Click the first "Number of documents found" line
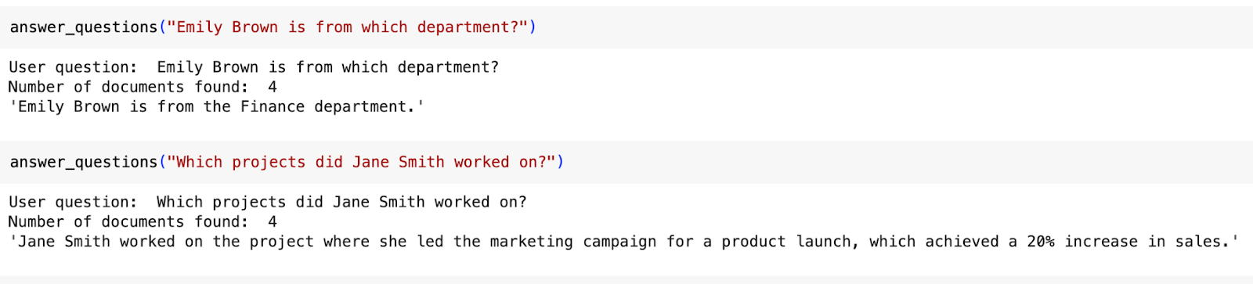 (143, 87)
